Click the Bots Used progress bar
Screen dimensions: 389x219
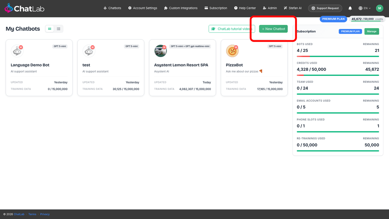pyautogui.click(x=338, y=56)
